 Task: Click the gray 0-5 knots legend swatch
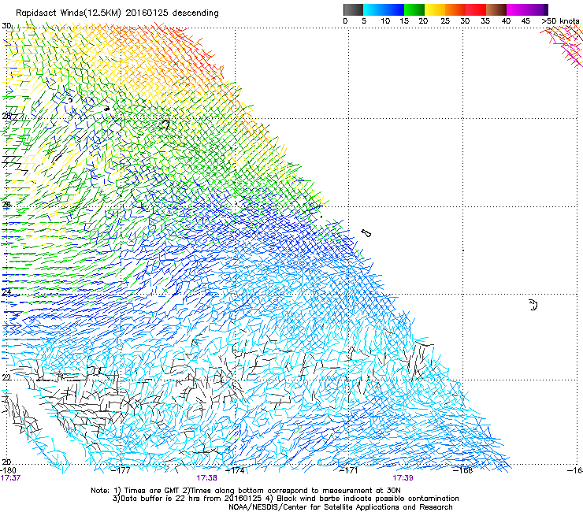pos(353,9)
